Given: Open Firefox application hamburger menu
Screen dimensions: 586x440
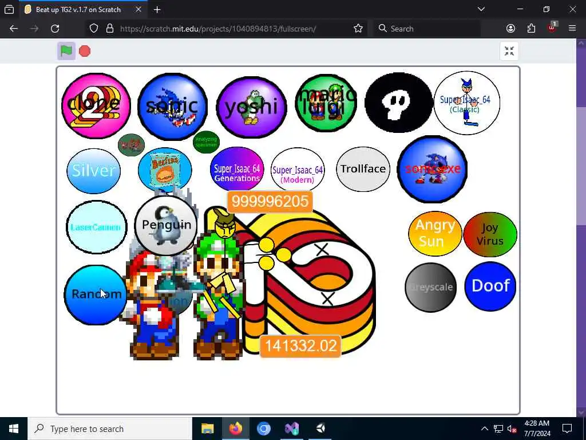Looking at the screenshot, I should tap(572, 29).
